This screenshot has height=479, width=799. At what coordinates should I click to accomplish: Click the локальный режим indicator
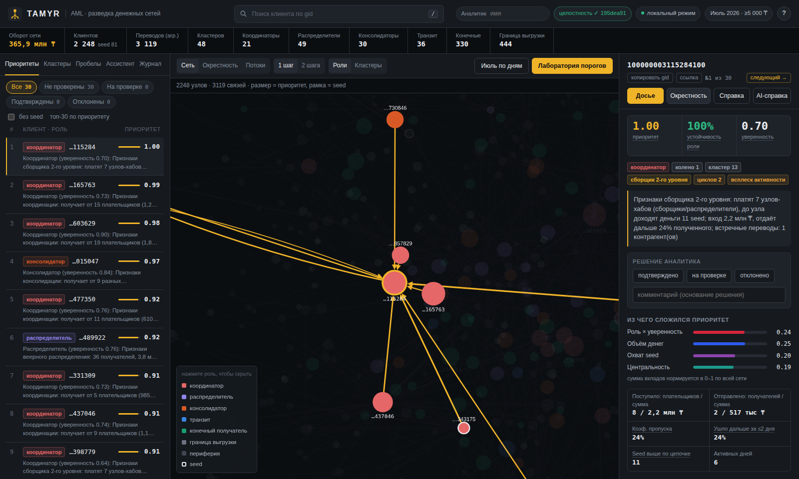pyautogui.click(x=668, y=13)
